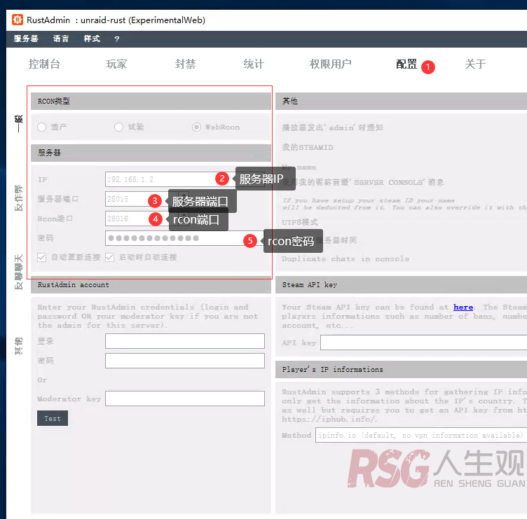Switch to the 配置 tab
The image size is (527, 519).
point(406,64)
